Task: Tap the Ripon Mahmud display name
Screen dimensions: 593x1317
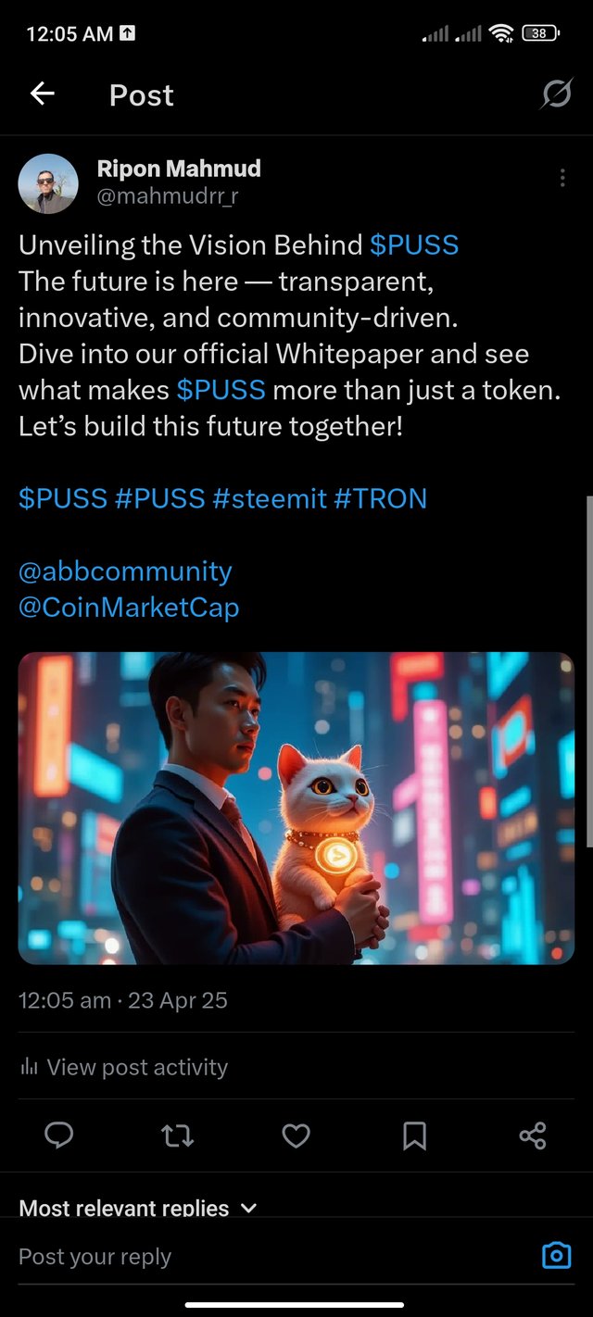Action: click(x=179, y=169)
